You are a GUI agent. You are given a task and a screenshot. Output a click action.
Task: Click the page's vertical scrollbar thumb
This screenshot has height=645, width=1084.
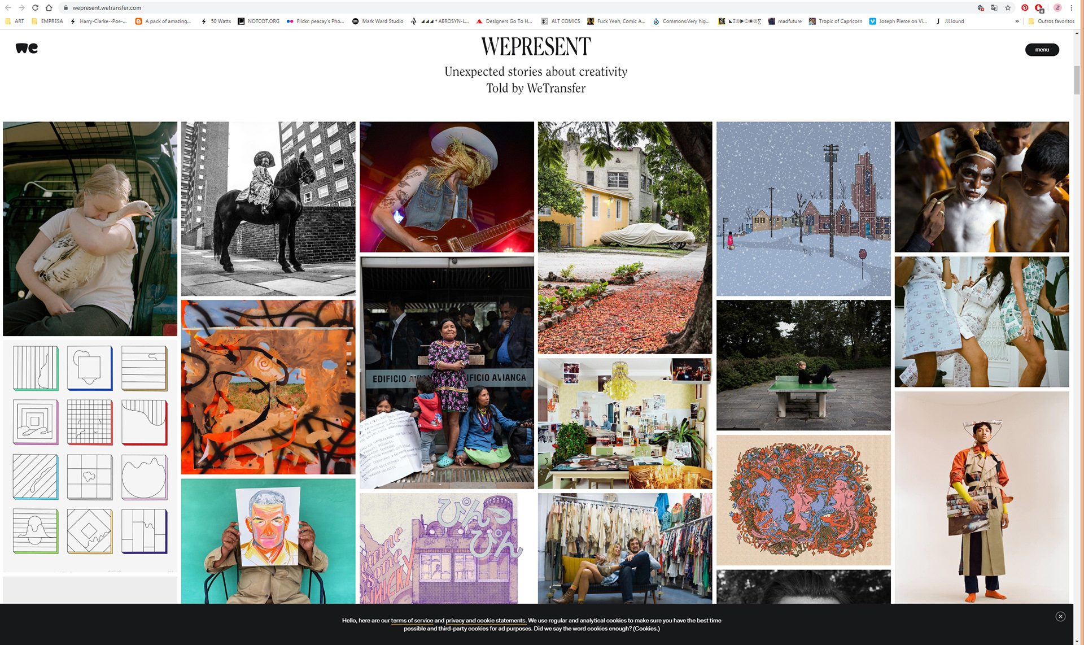tap(1077, 80)
